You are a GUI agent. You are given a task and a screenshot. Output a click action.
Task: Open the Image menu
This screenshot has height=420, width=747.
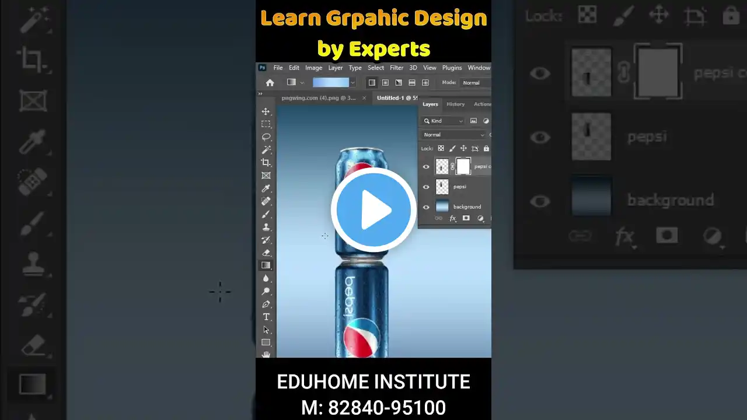pyautogui.click(x=313, y=68)
